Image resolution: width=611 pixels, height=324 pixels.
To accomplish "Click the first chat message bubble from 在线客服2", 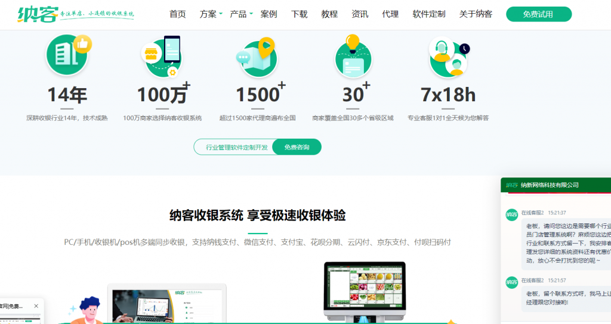I will pyautogui.click(x=566, y=244).
